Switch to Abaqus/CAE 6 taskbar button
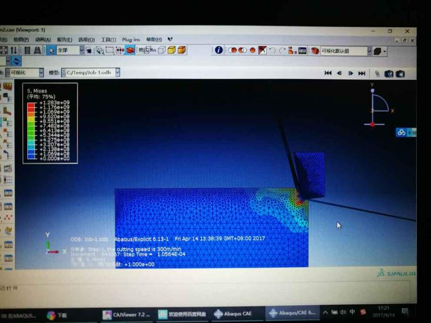Screen dimensions: 431x323 pyautogui.click(x=293, y=313)
